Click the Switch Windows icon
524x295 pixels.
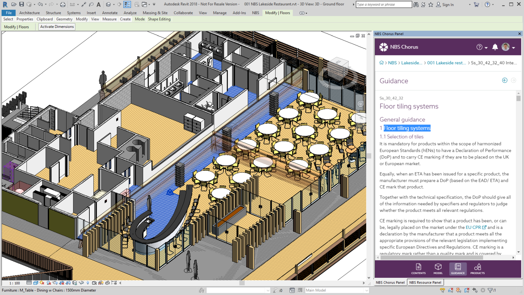144,5
